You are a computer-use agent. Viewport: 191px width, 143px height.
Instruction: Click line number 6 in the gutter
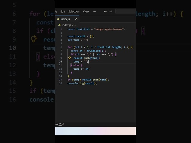(x=61, y=47)
